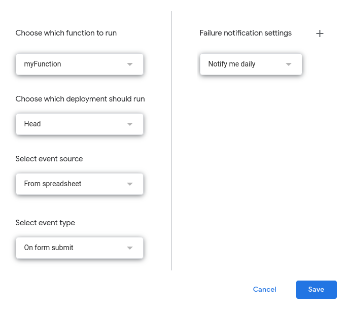Expand the From spreadsheet event source box

click(79, 184)
